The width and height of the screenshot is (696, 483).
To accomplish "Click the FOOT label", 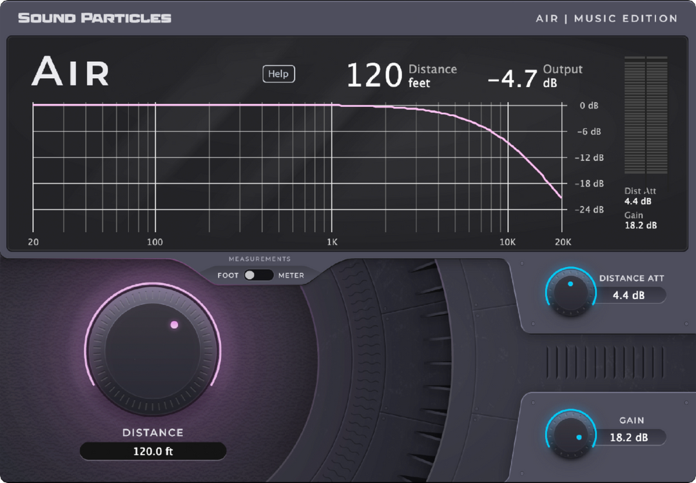I will point(228,275).
